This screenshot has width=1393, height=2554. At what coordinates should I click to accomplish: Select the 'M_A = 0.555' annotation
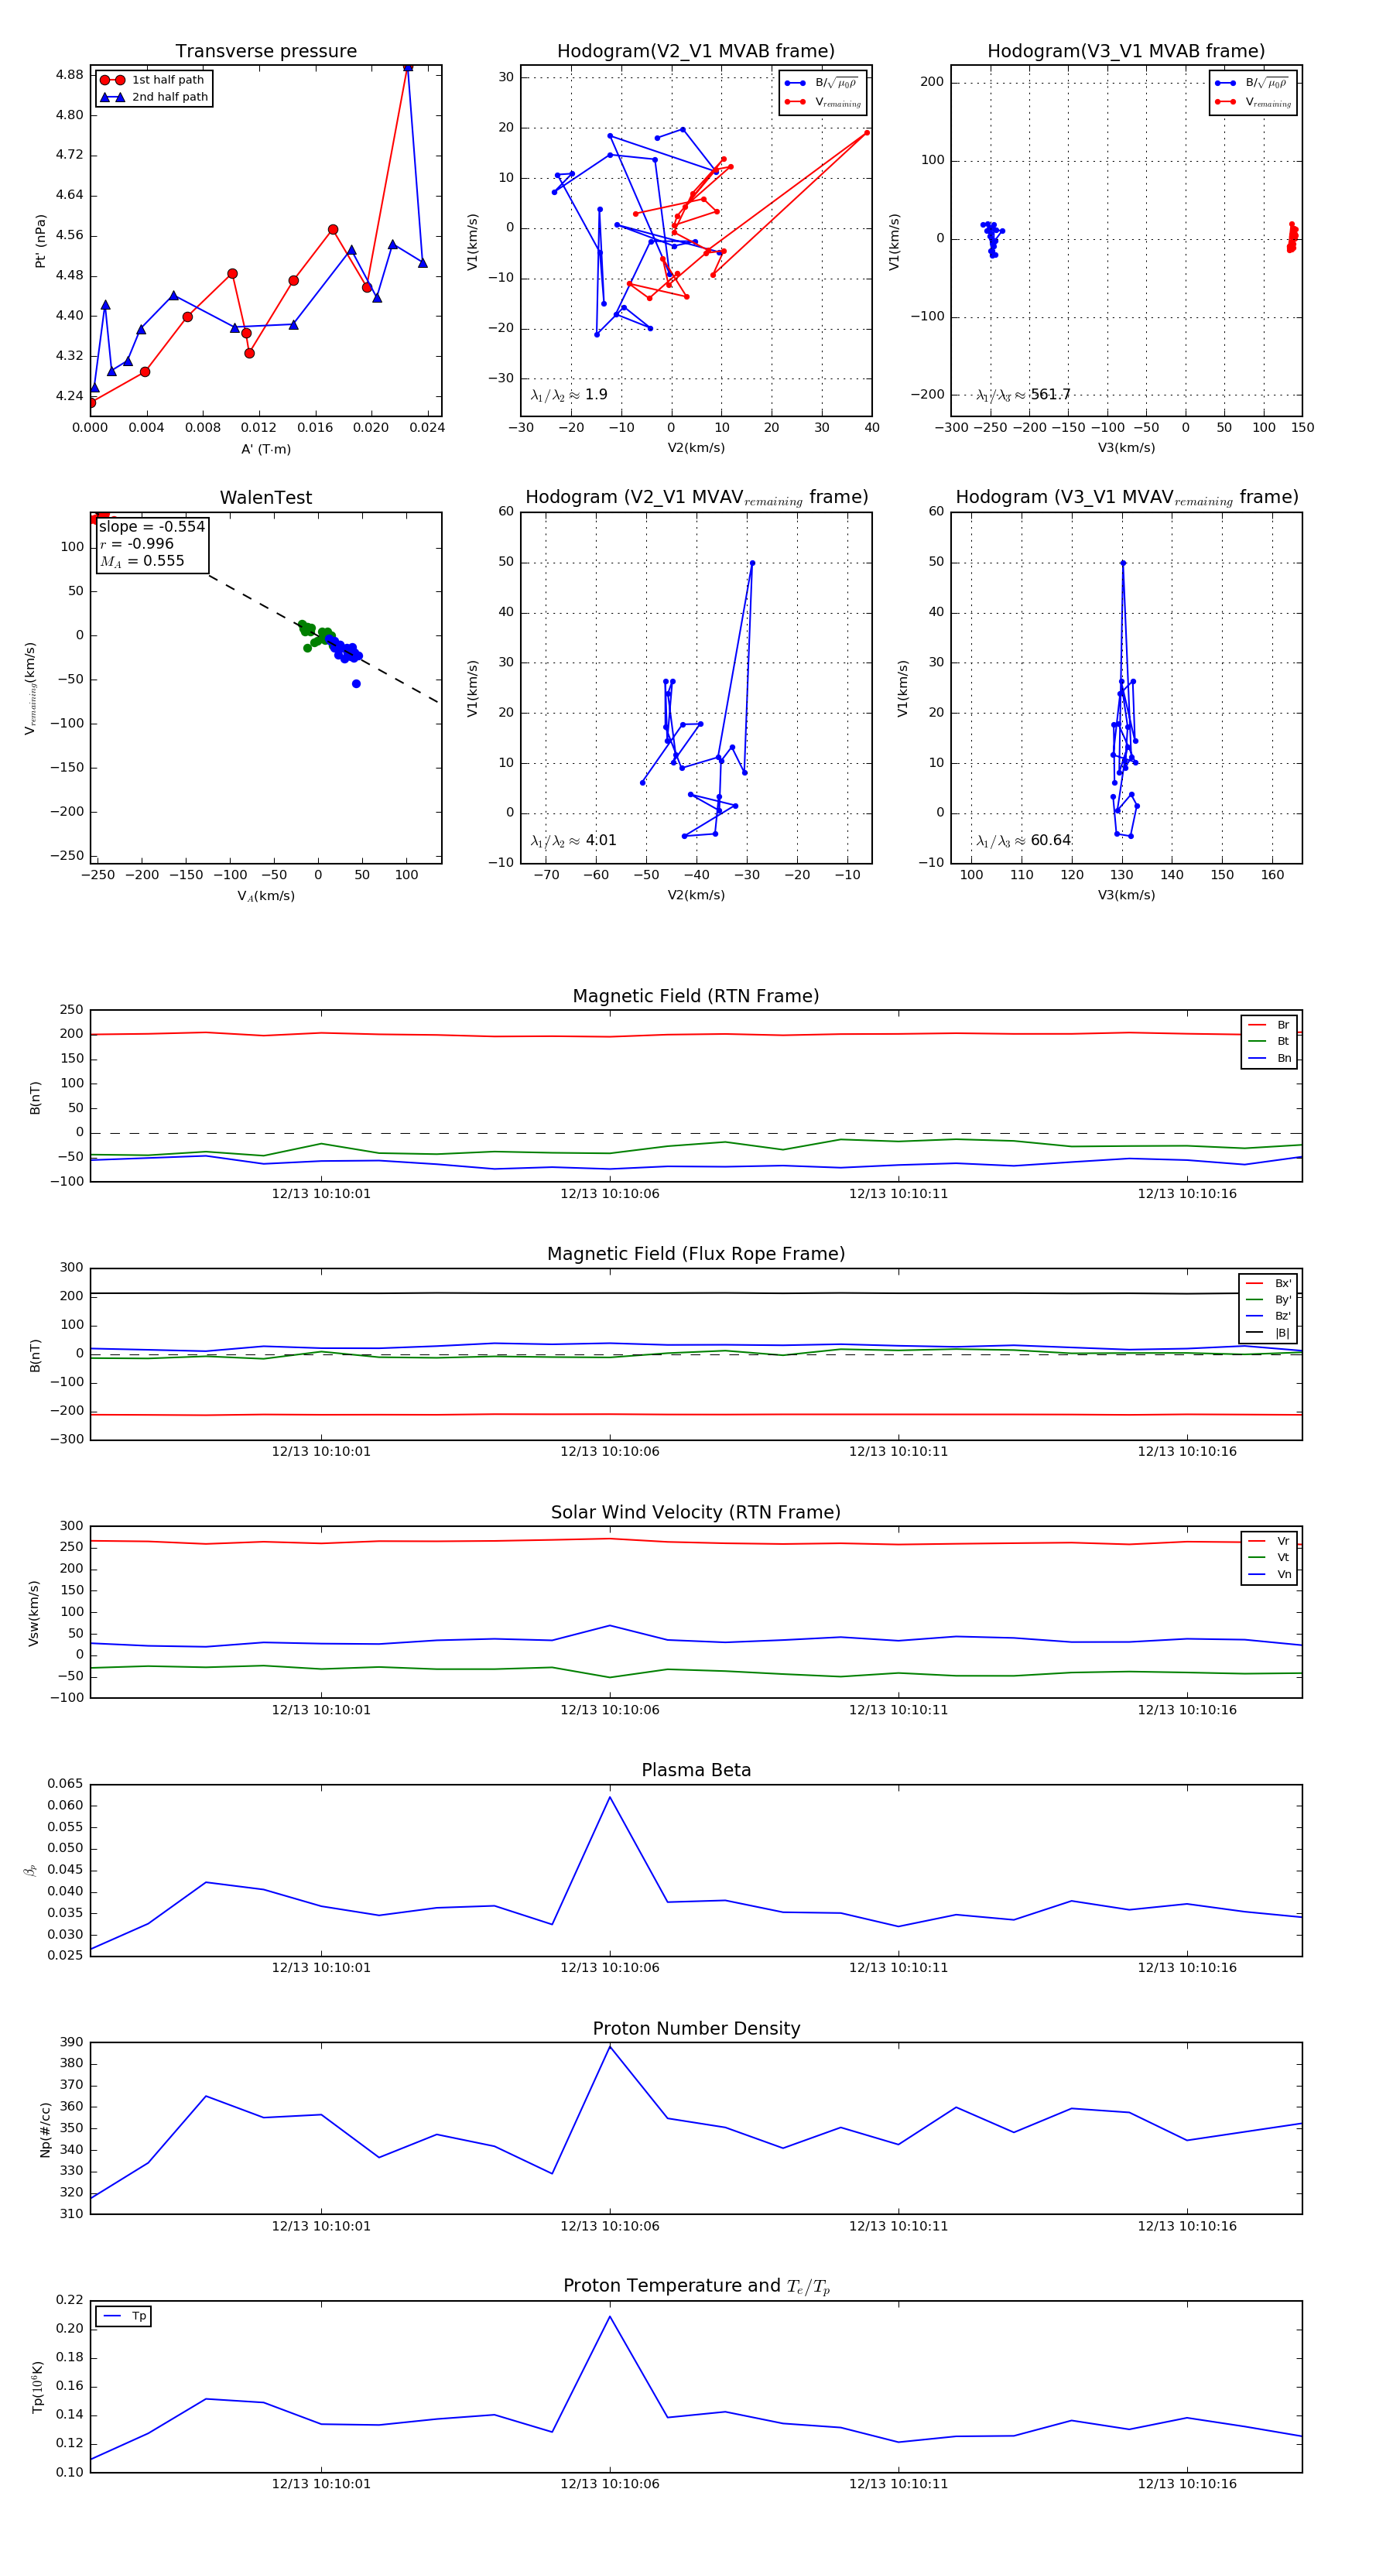142,561
